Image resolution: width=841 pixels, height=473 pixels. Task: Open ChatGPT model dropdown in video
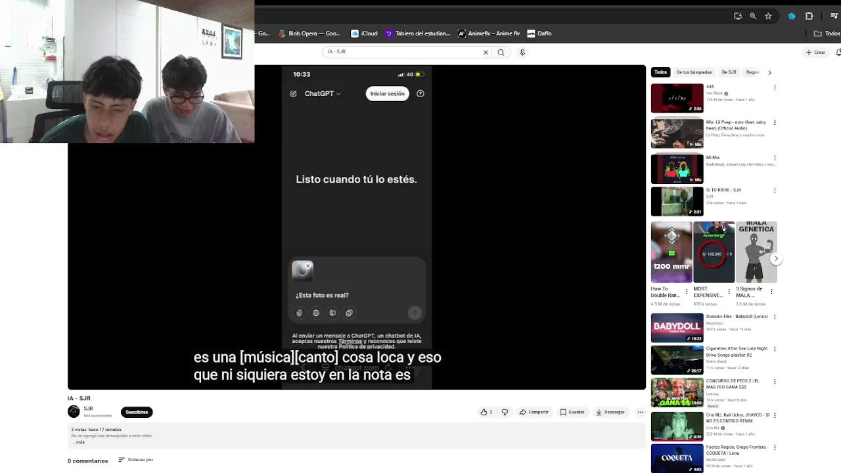click(x=323, y=94)
